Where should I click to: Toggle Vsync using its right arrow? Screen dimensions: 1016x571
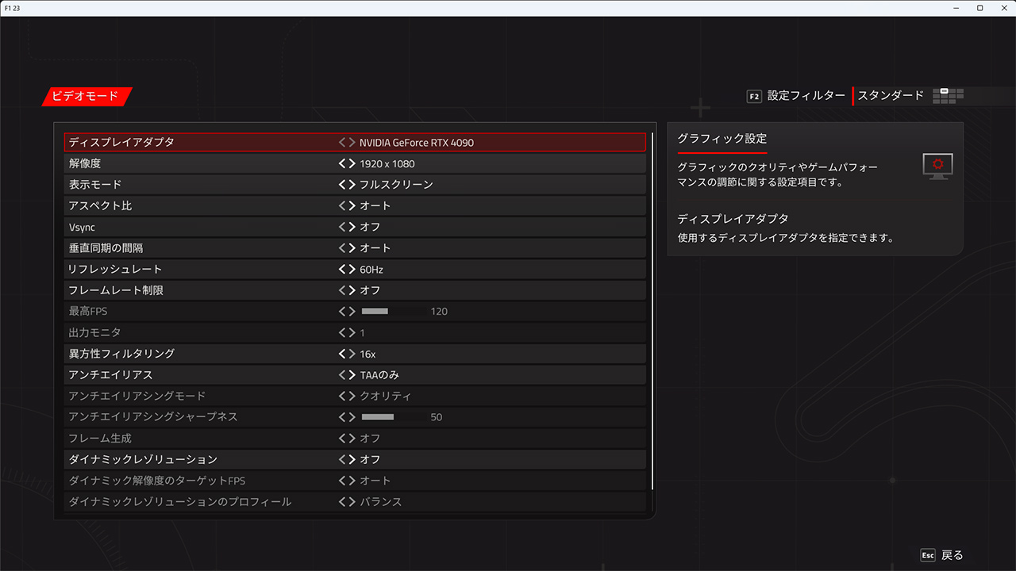click(x=352, y=227)
